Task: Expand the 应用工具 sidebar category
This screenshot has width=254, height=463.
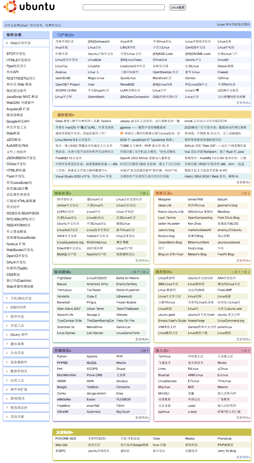Action: (x=26, y=380)
